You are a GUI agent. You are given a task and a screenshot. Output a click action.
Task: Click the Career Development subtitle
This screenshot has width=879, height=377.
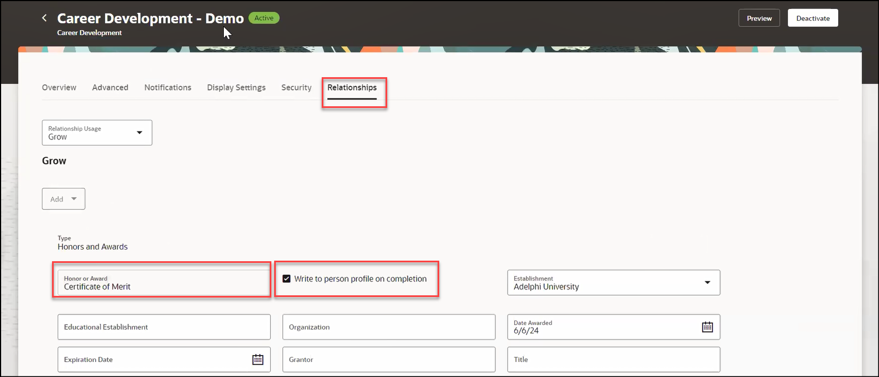tap(89, 32)
